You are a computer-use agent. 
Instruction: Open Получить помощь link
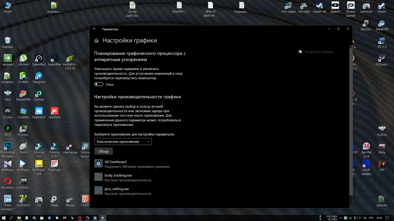[319, 52]
